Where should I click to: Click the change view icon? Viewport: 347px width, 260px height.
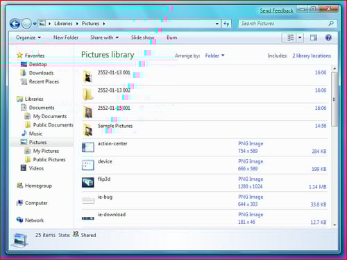(290, 38)
